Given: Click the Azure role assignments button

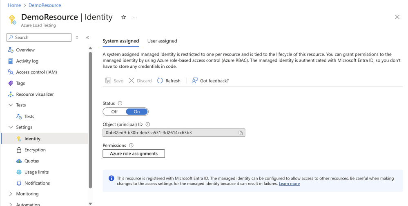Looking at the screenshot, I should pos(134,153).
